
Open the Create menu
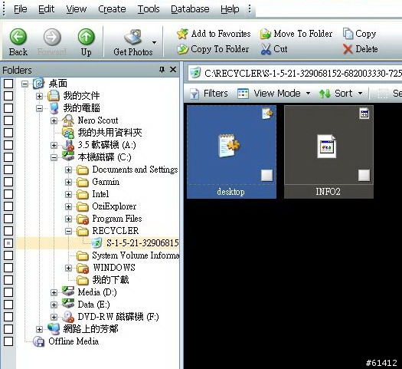tap(112, 9)
